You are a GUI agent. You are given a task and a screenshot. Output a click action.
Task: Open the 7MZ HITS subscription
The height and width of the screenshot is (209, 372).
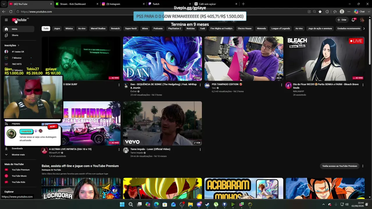(19, 64)
